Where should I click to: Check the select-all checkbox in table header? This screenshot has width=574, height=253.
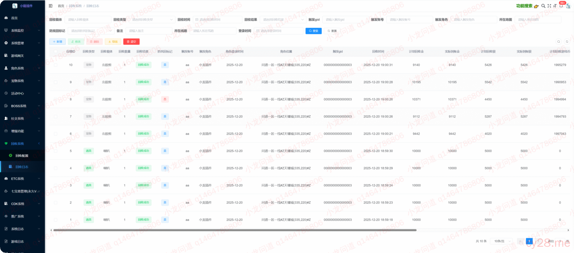pos(55,51)
